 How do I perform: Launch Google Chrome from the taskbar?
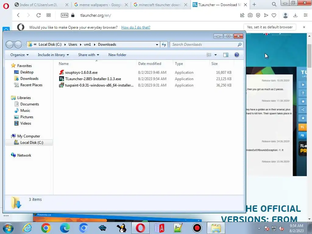[x=46, y=228]
